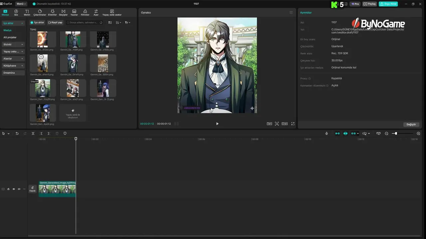Open the Metin text panel
The image size is (426, 239).
[x=27, y=13]
